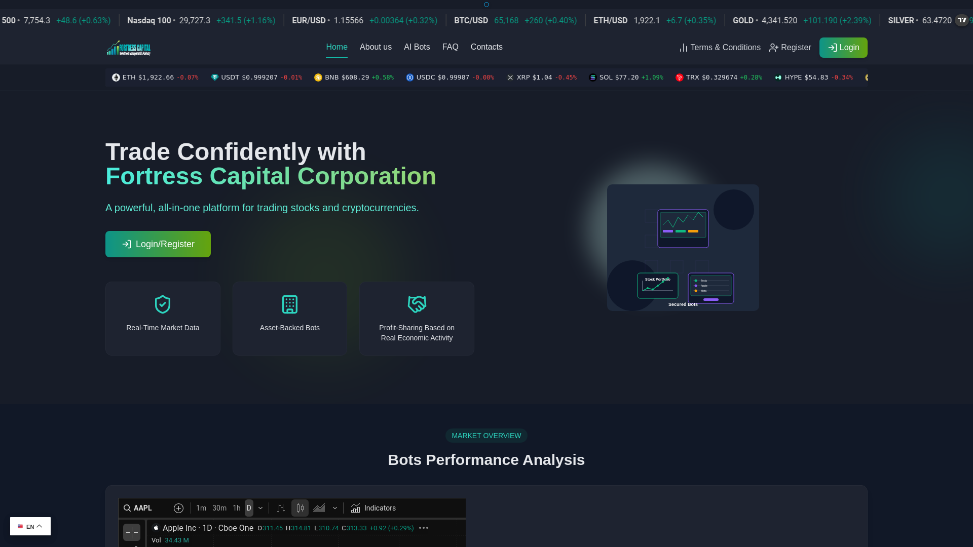
Task: Click the USDT coin icon
Action: click(215, 77)
